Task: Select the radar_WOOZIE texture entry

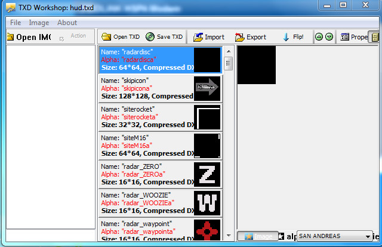Action: (161, 203)
